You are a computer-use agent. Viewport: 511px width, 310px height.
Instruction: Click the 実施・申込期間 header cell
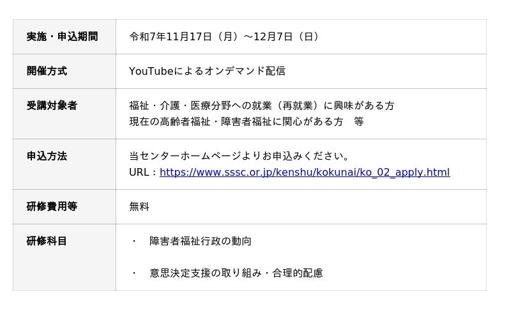(62, 37)
